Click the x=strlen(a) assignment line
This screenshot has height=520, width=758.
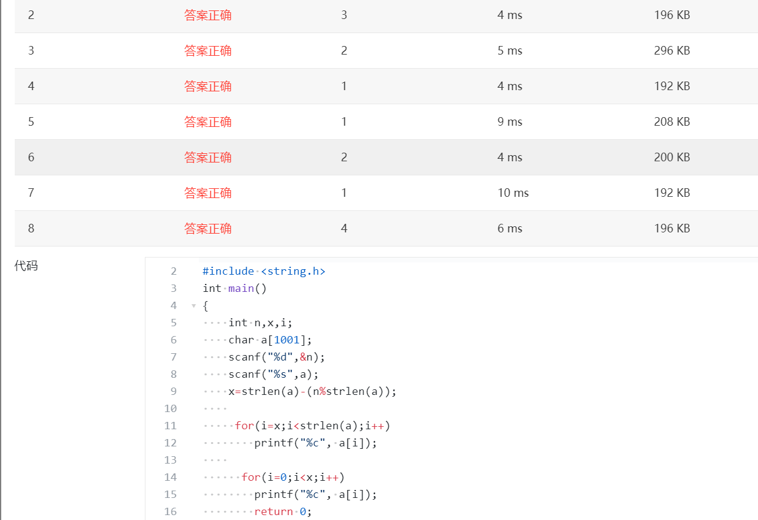tap(312, 391)
